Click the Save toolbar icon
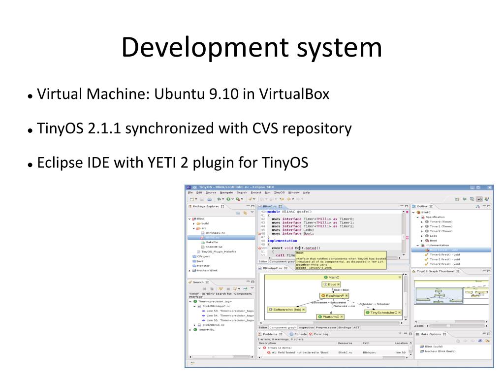Image resolution: width=504 pixels, height=378 pixels. click(x=202, y=199)
